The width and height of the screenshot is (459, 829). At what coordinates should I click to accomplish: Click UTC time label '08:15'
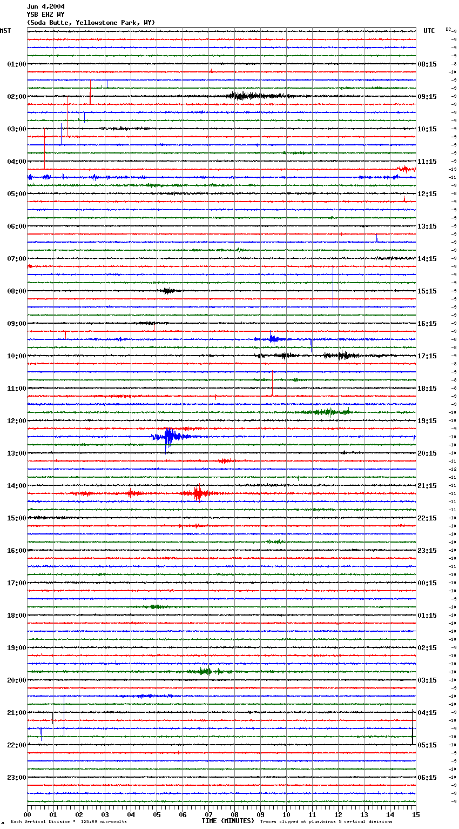point(427,64)
